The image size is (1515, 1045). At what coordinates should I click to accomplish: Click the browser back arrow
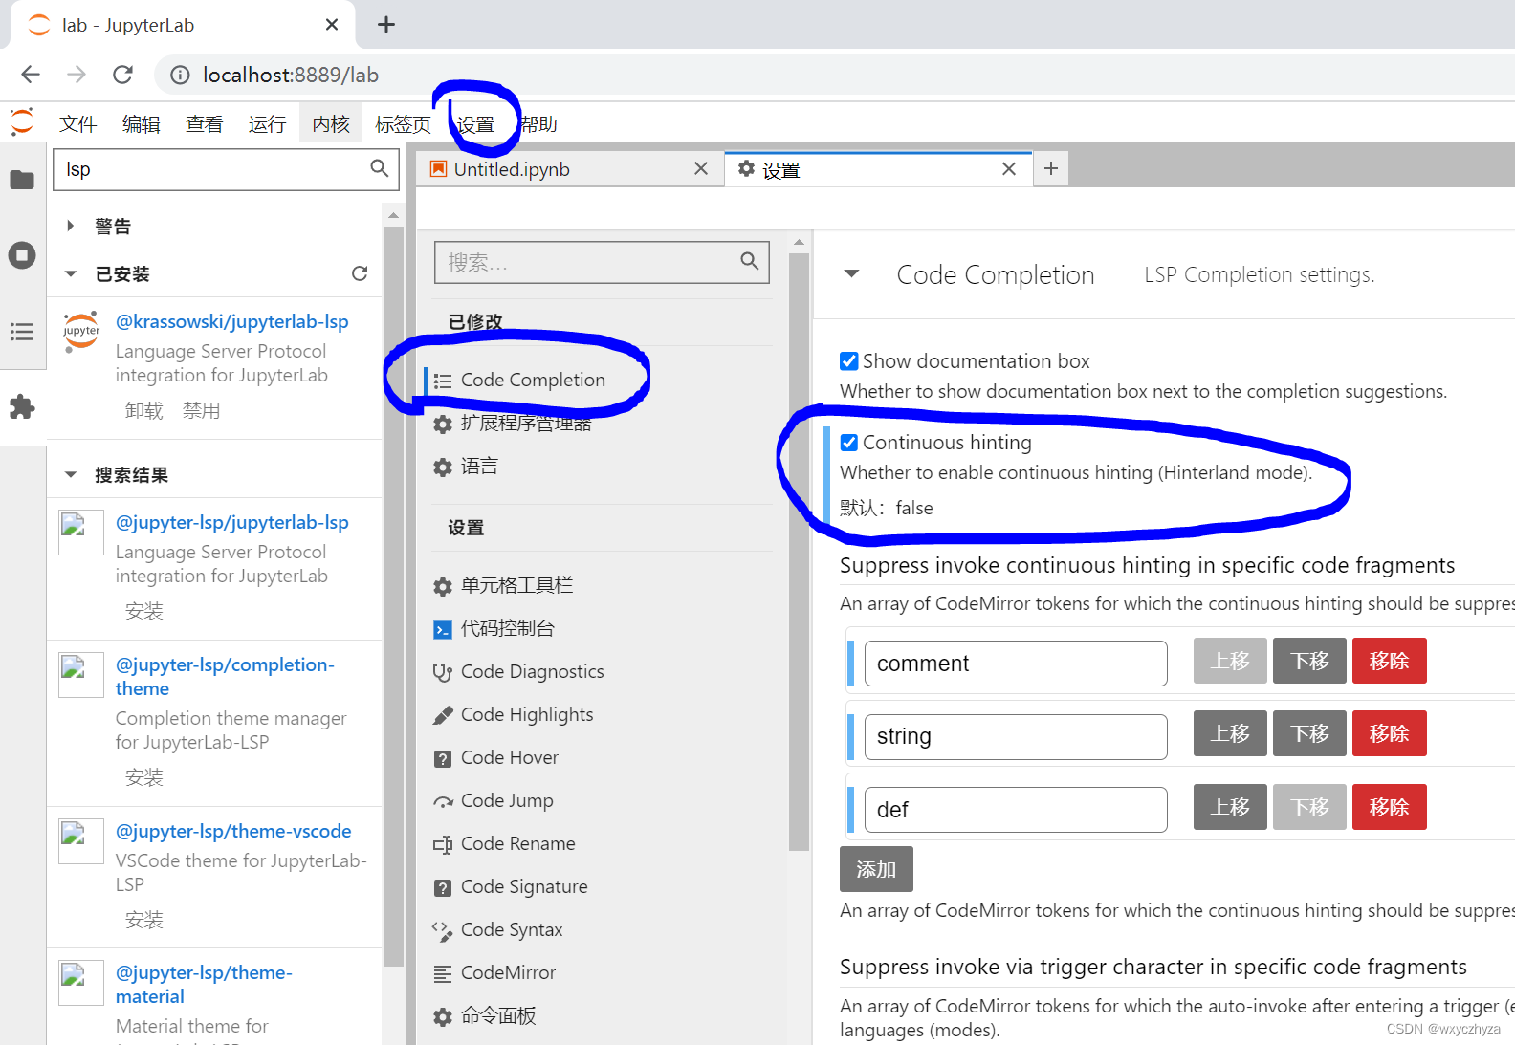click(x=31, y=75)
